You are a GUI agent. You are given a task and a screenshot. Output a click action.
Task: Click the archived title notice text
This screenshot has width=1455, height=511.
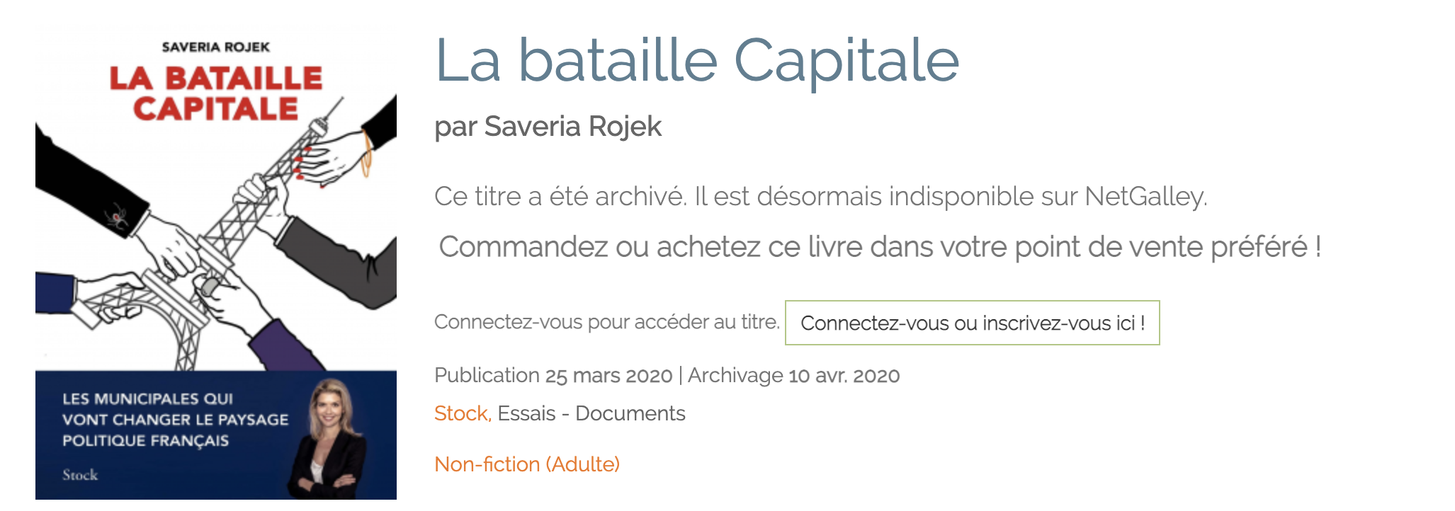tap(820, 196)
